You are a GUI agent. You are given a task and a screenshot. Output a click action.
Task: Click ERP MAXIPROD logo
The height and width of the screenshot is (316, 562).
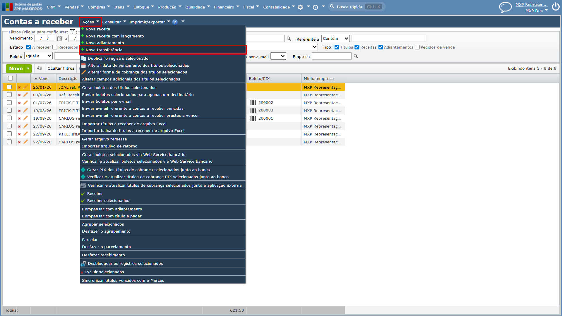(x=22, y=7)
